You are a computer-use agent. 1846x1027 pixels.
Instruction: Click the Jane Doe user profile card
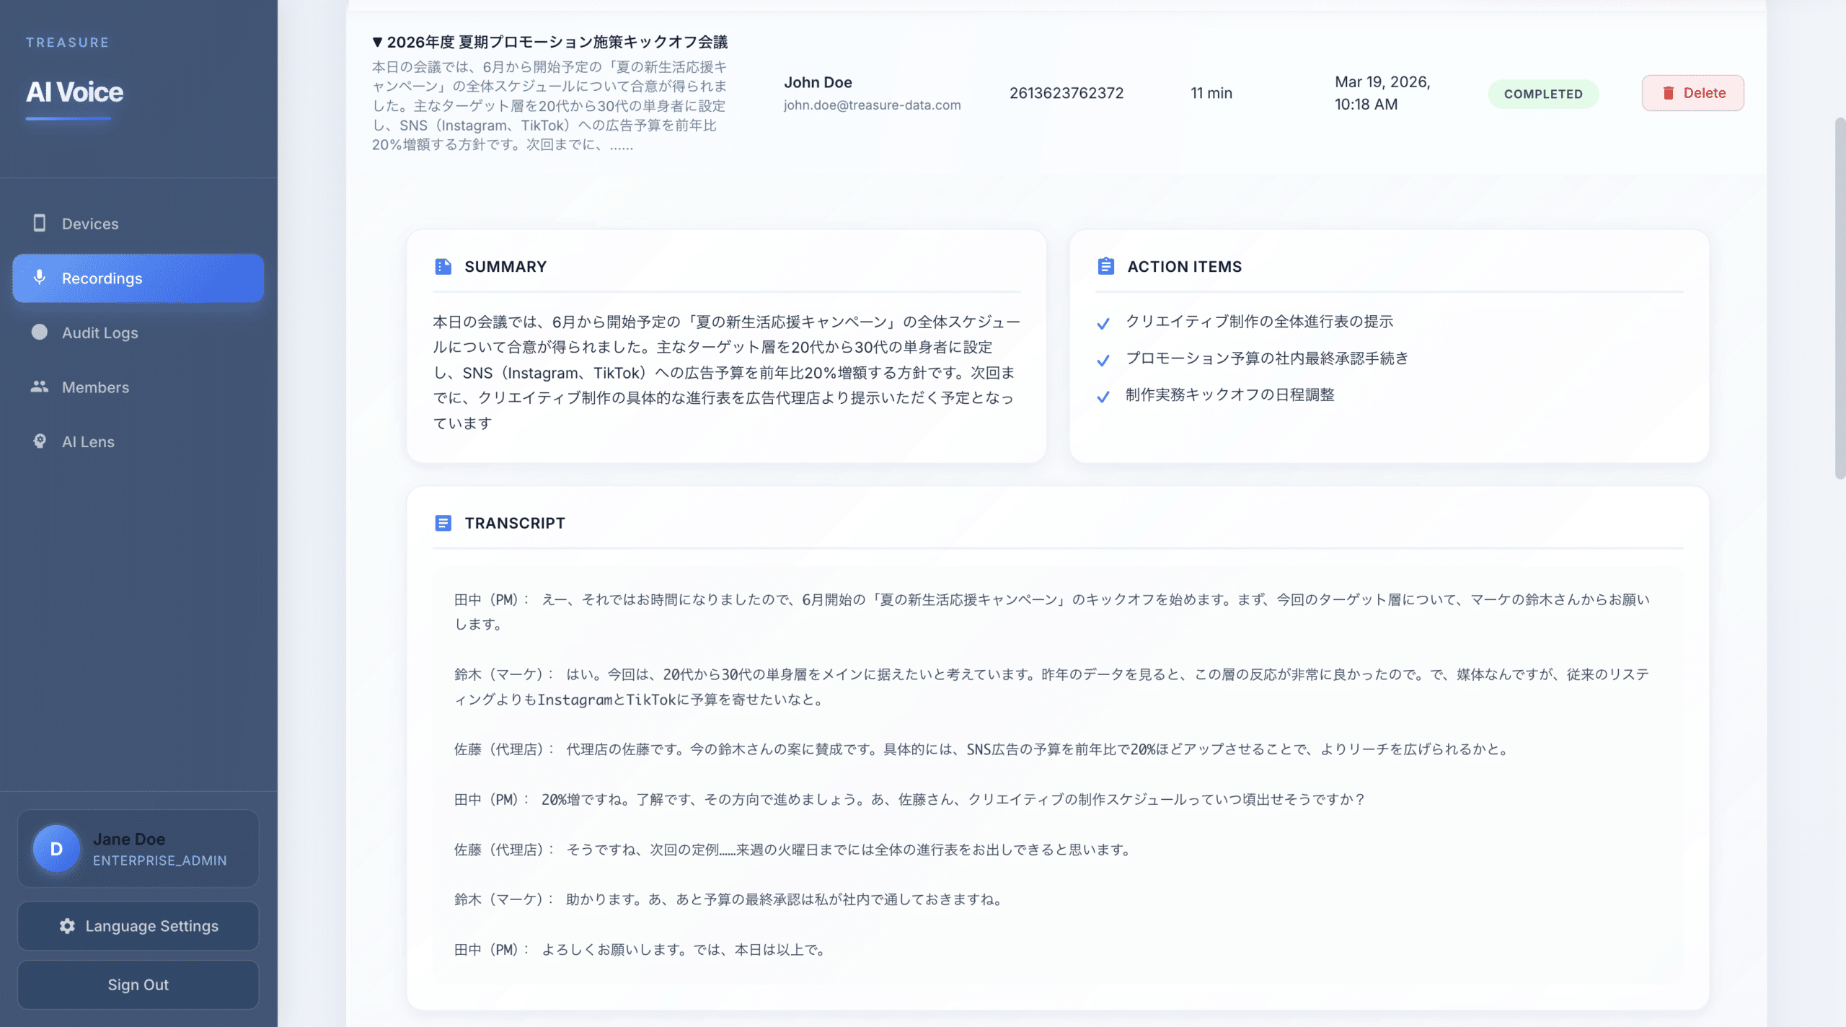click(x=138, y=849)
